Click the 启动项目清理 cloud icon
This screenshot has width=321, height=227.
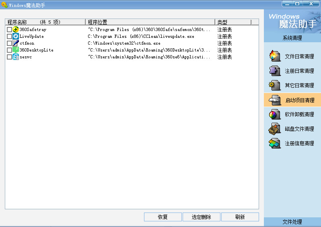(x=275, y=100)
